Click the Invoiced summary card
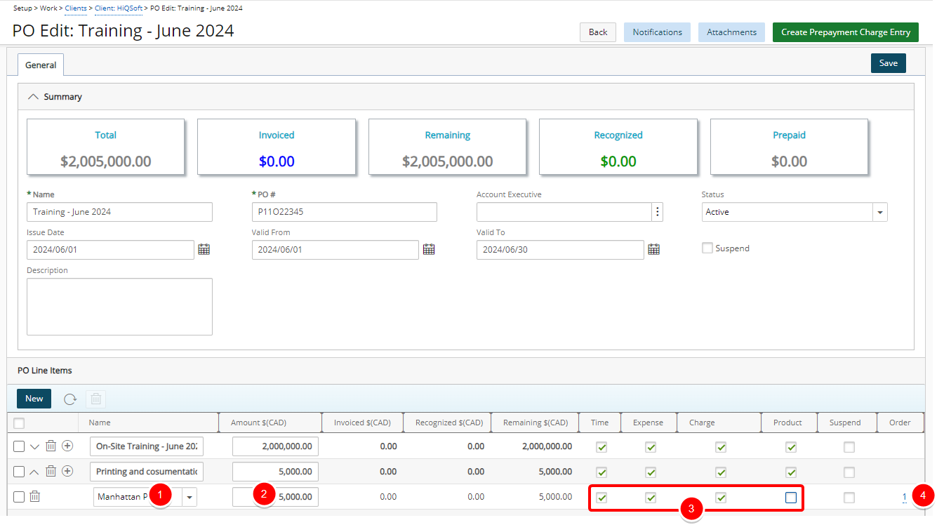The image size is (944, 532). coord(277,147)
